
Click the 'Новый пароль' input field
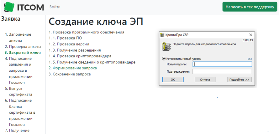[x=222, y=64]
